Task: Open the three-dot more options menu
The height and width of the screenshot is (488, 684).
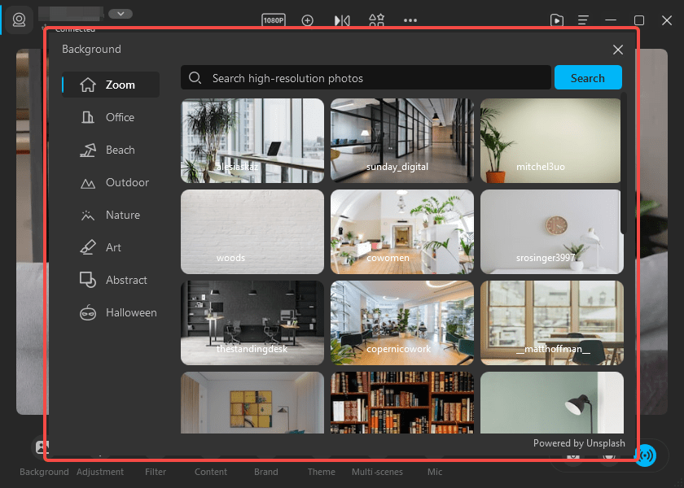Action: coord(410,20)
